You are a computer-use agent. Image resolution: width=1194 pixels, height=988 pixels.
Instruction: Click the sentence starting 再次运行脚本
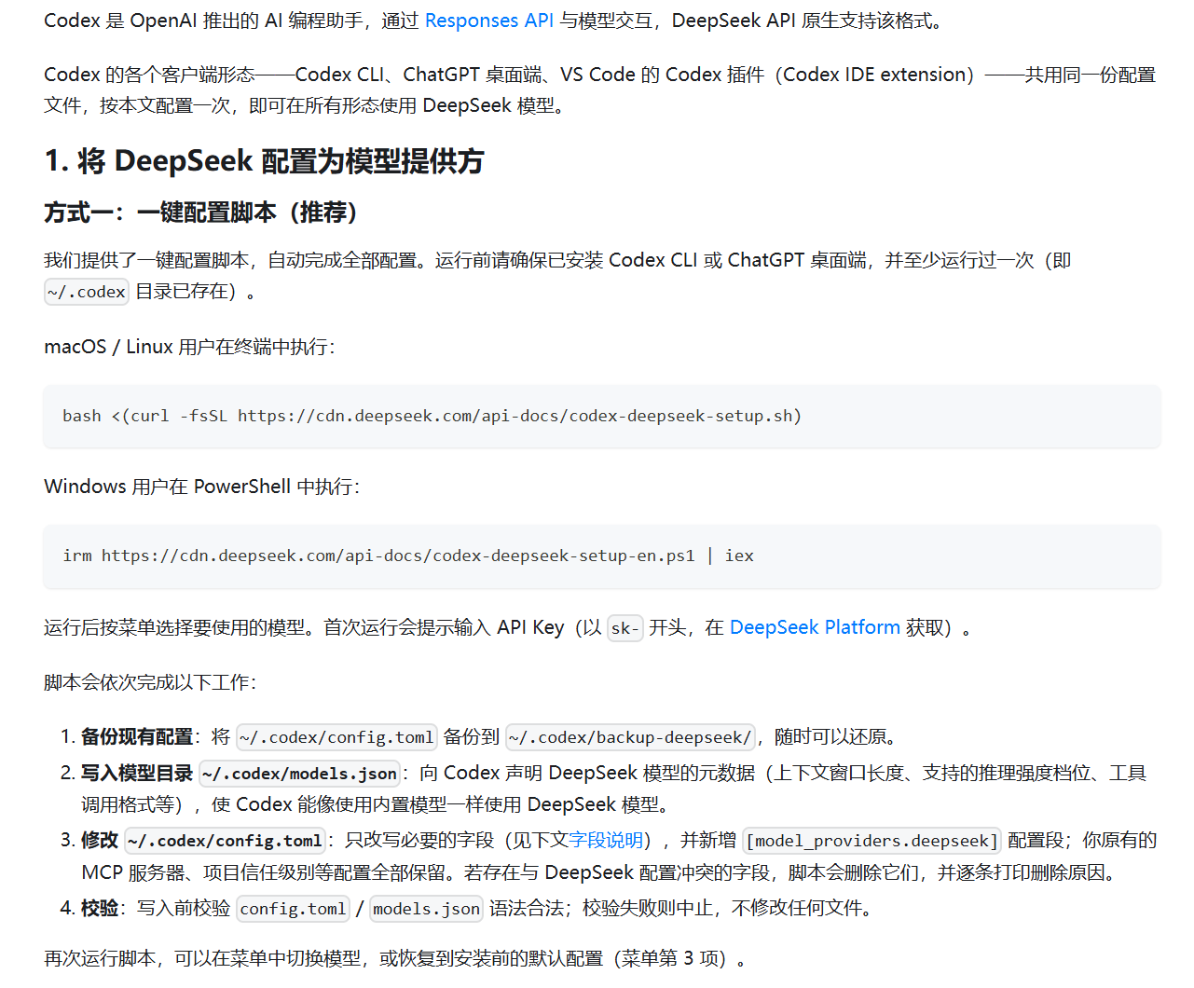[395, 958]
